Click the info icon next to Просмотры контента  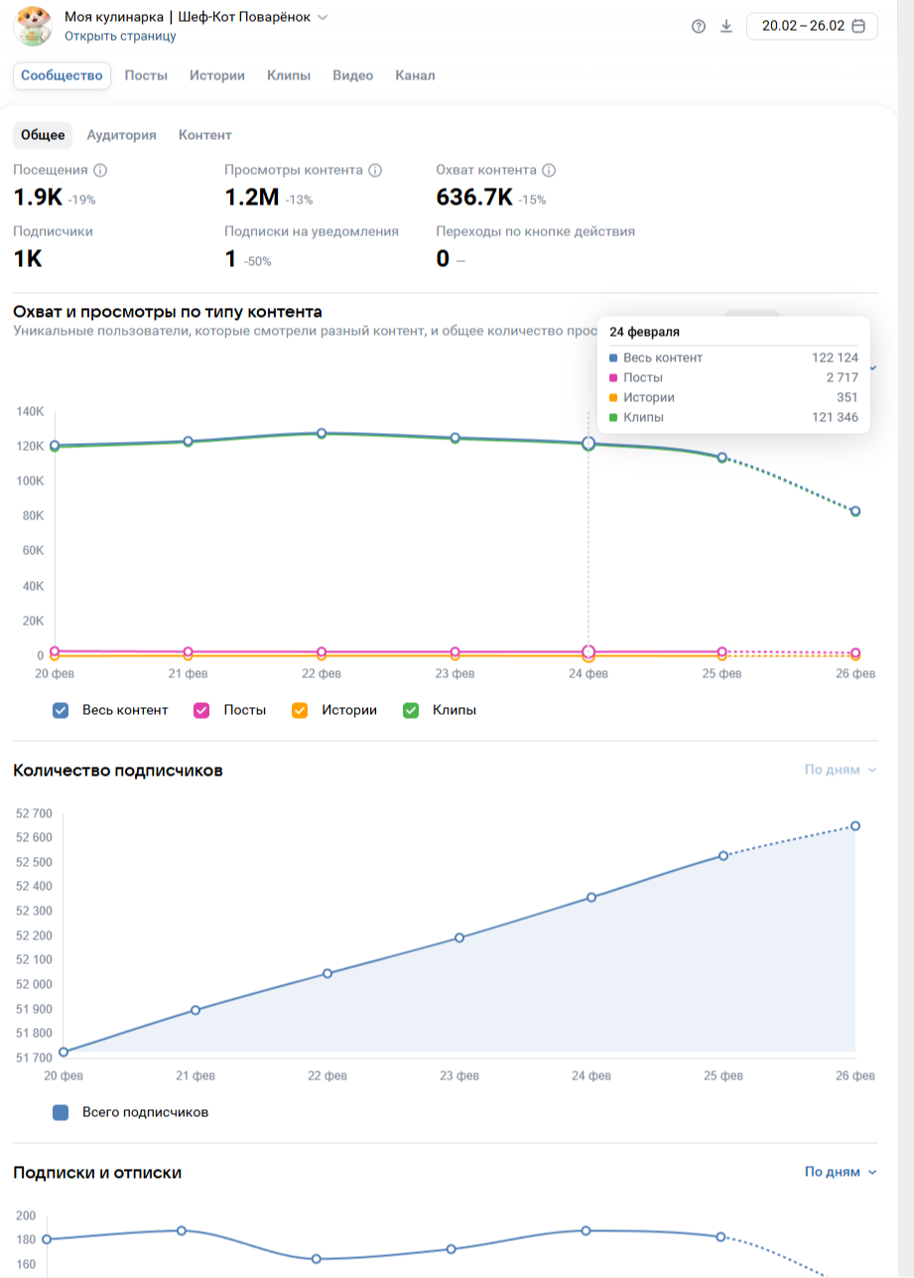[375, 170]
